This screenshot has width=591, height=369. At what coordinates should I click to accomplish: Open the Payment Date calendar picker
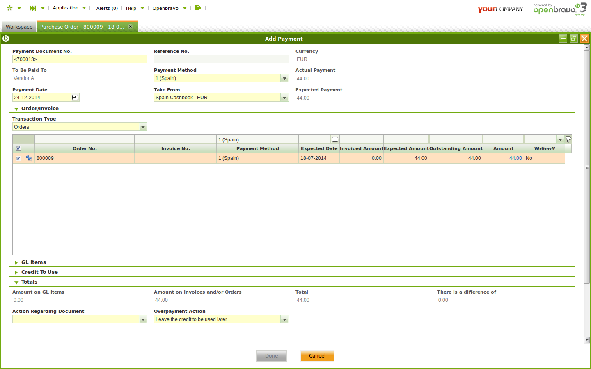point(75,98)
